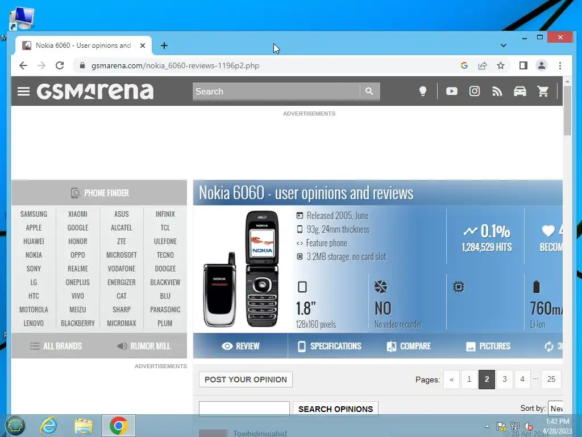Click the GSMArena search input field
This screenshot has width=582, height=437.
pos(276,92)
